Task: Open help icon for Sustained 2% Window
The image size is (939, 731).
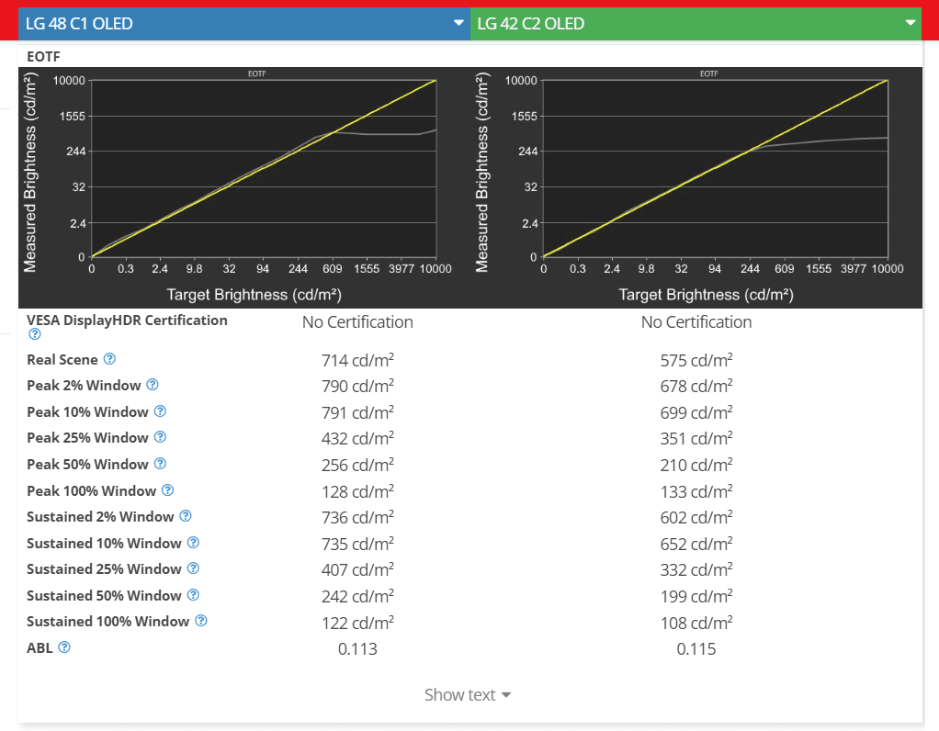Action: (x=186, y=516)
